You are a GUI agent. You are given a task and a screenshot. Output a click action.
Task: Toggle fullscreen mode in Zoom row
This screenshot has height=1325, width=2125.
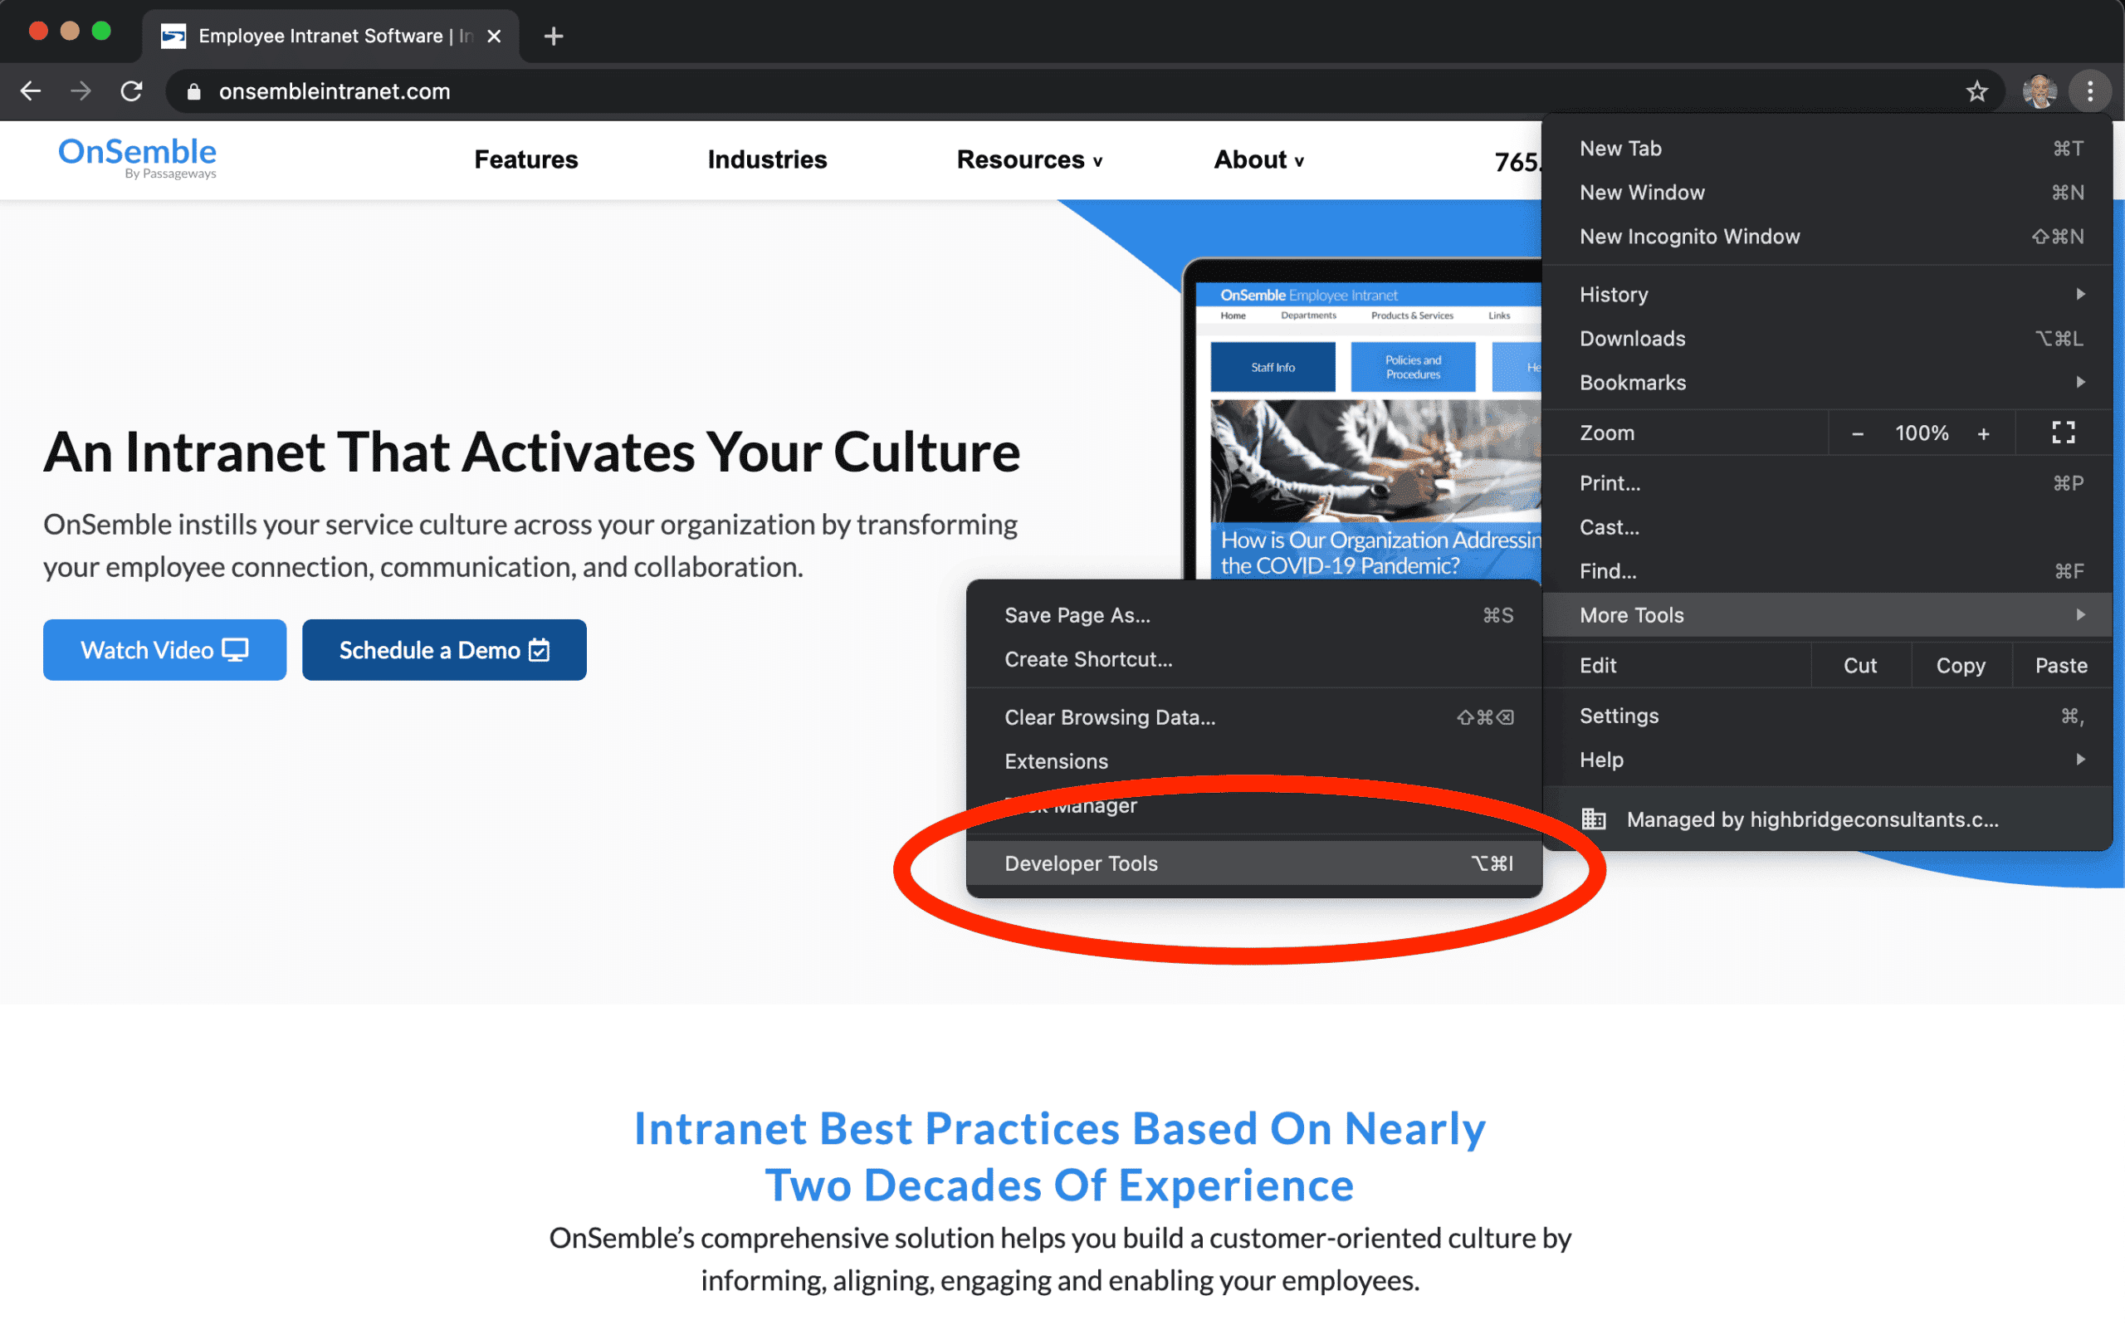[x=2063, y=433]
